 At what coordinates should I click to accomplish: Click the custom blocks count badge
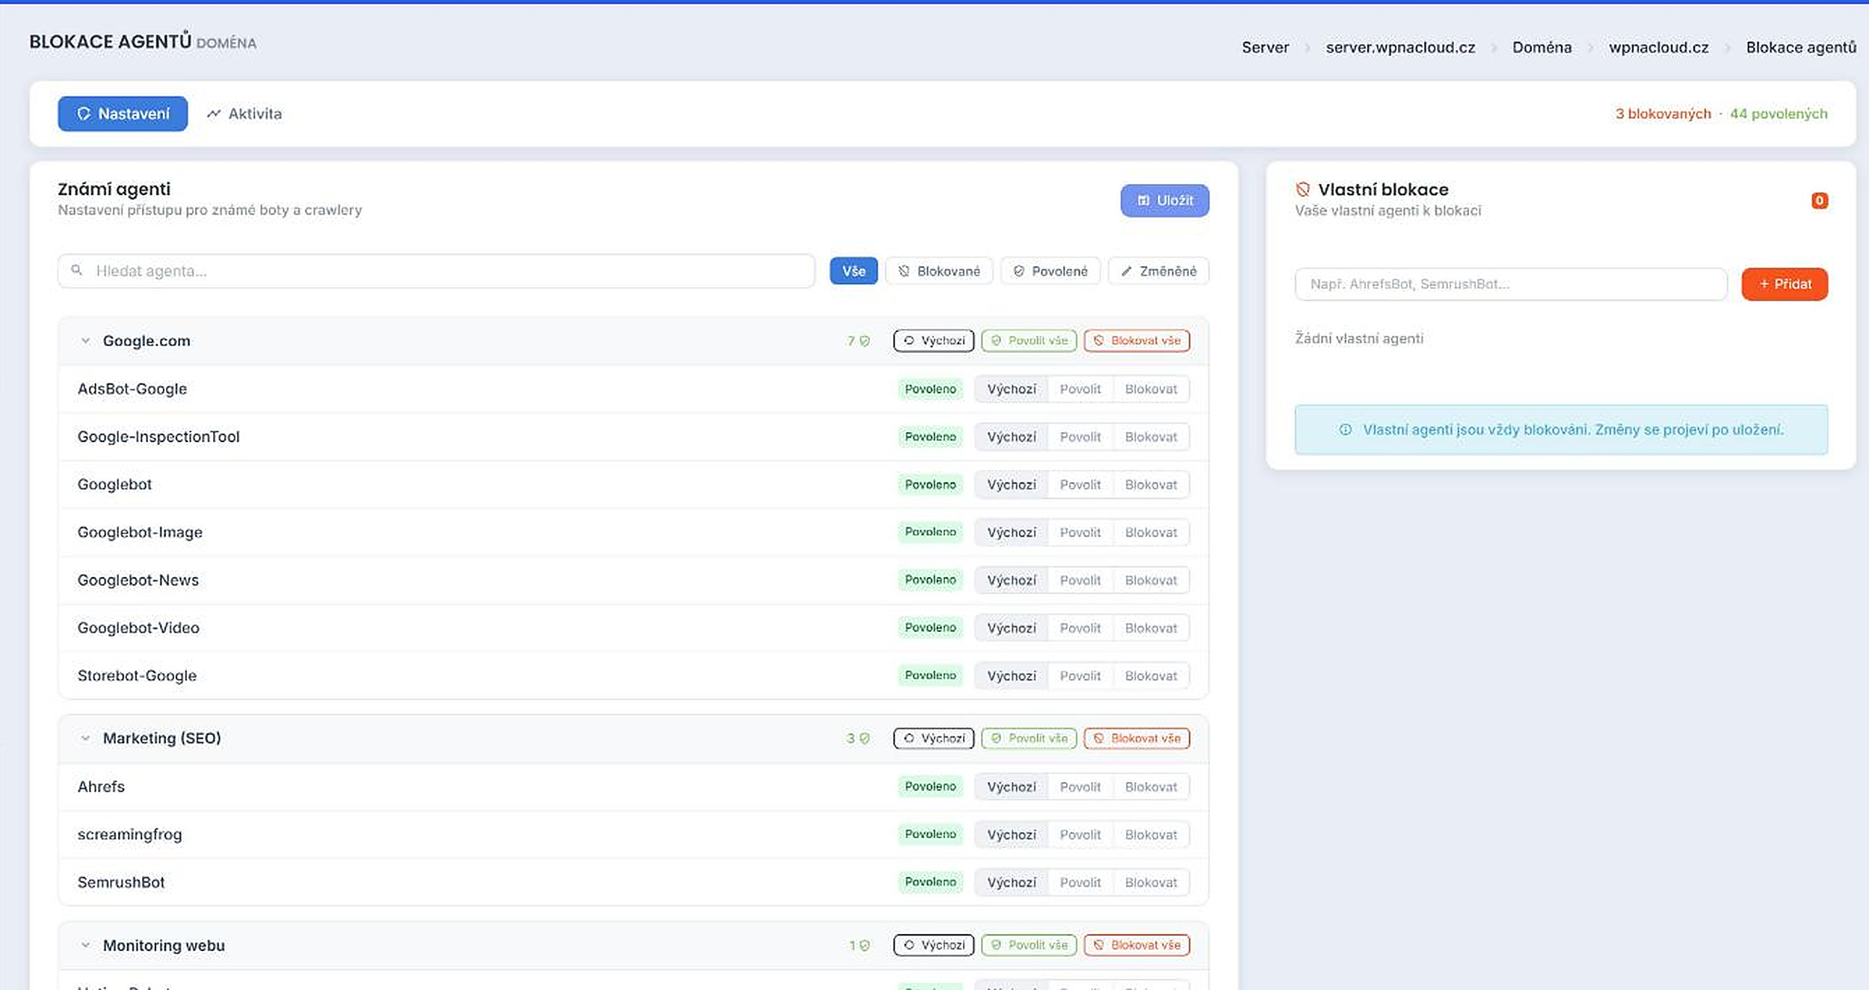pyautogui.click(x=1820, y=200)
